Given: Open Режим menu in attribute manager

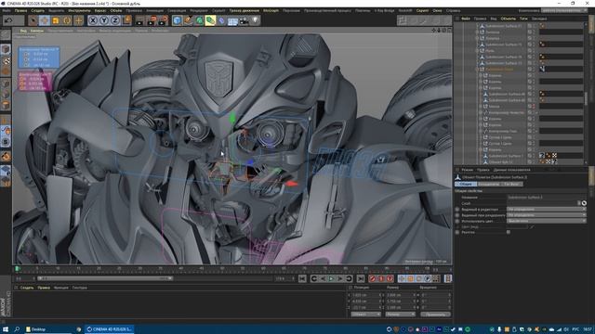Looking at the screenshot, I should 467,170.
